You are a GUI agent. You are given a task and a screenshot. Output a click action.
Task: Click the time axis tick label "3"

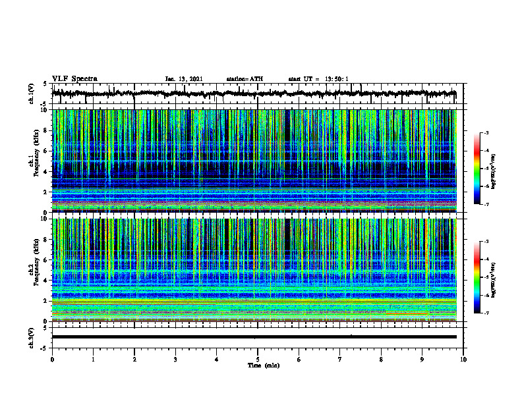pos(175,360)
